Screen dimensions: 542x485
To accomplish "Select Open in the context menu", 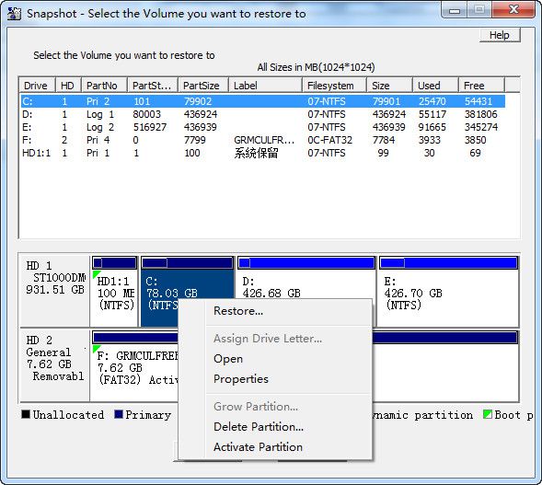I will coord(228,359).
